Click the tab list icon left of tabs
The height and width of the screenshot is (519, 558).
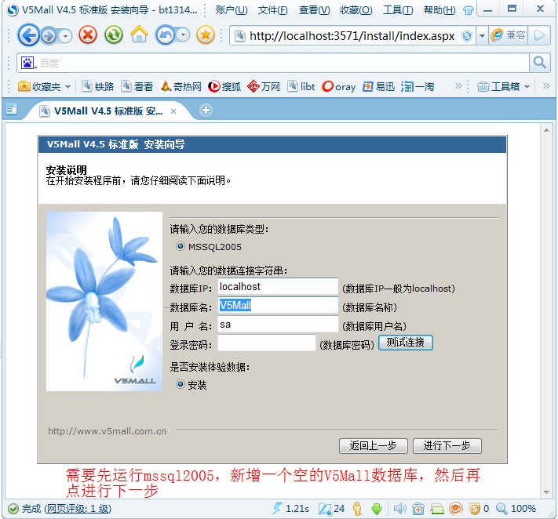[x=12, y=110]
